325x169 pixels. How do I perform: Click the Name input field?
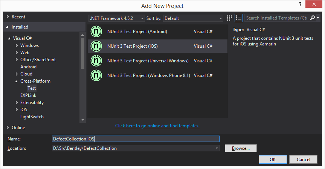(x=136, y=139)
